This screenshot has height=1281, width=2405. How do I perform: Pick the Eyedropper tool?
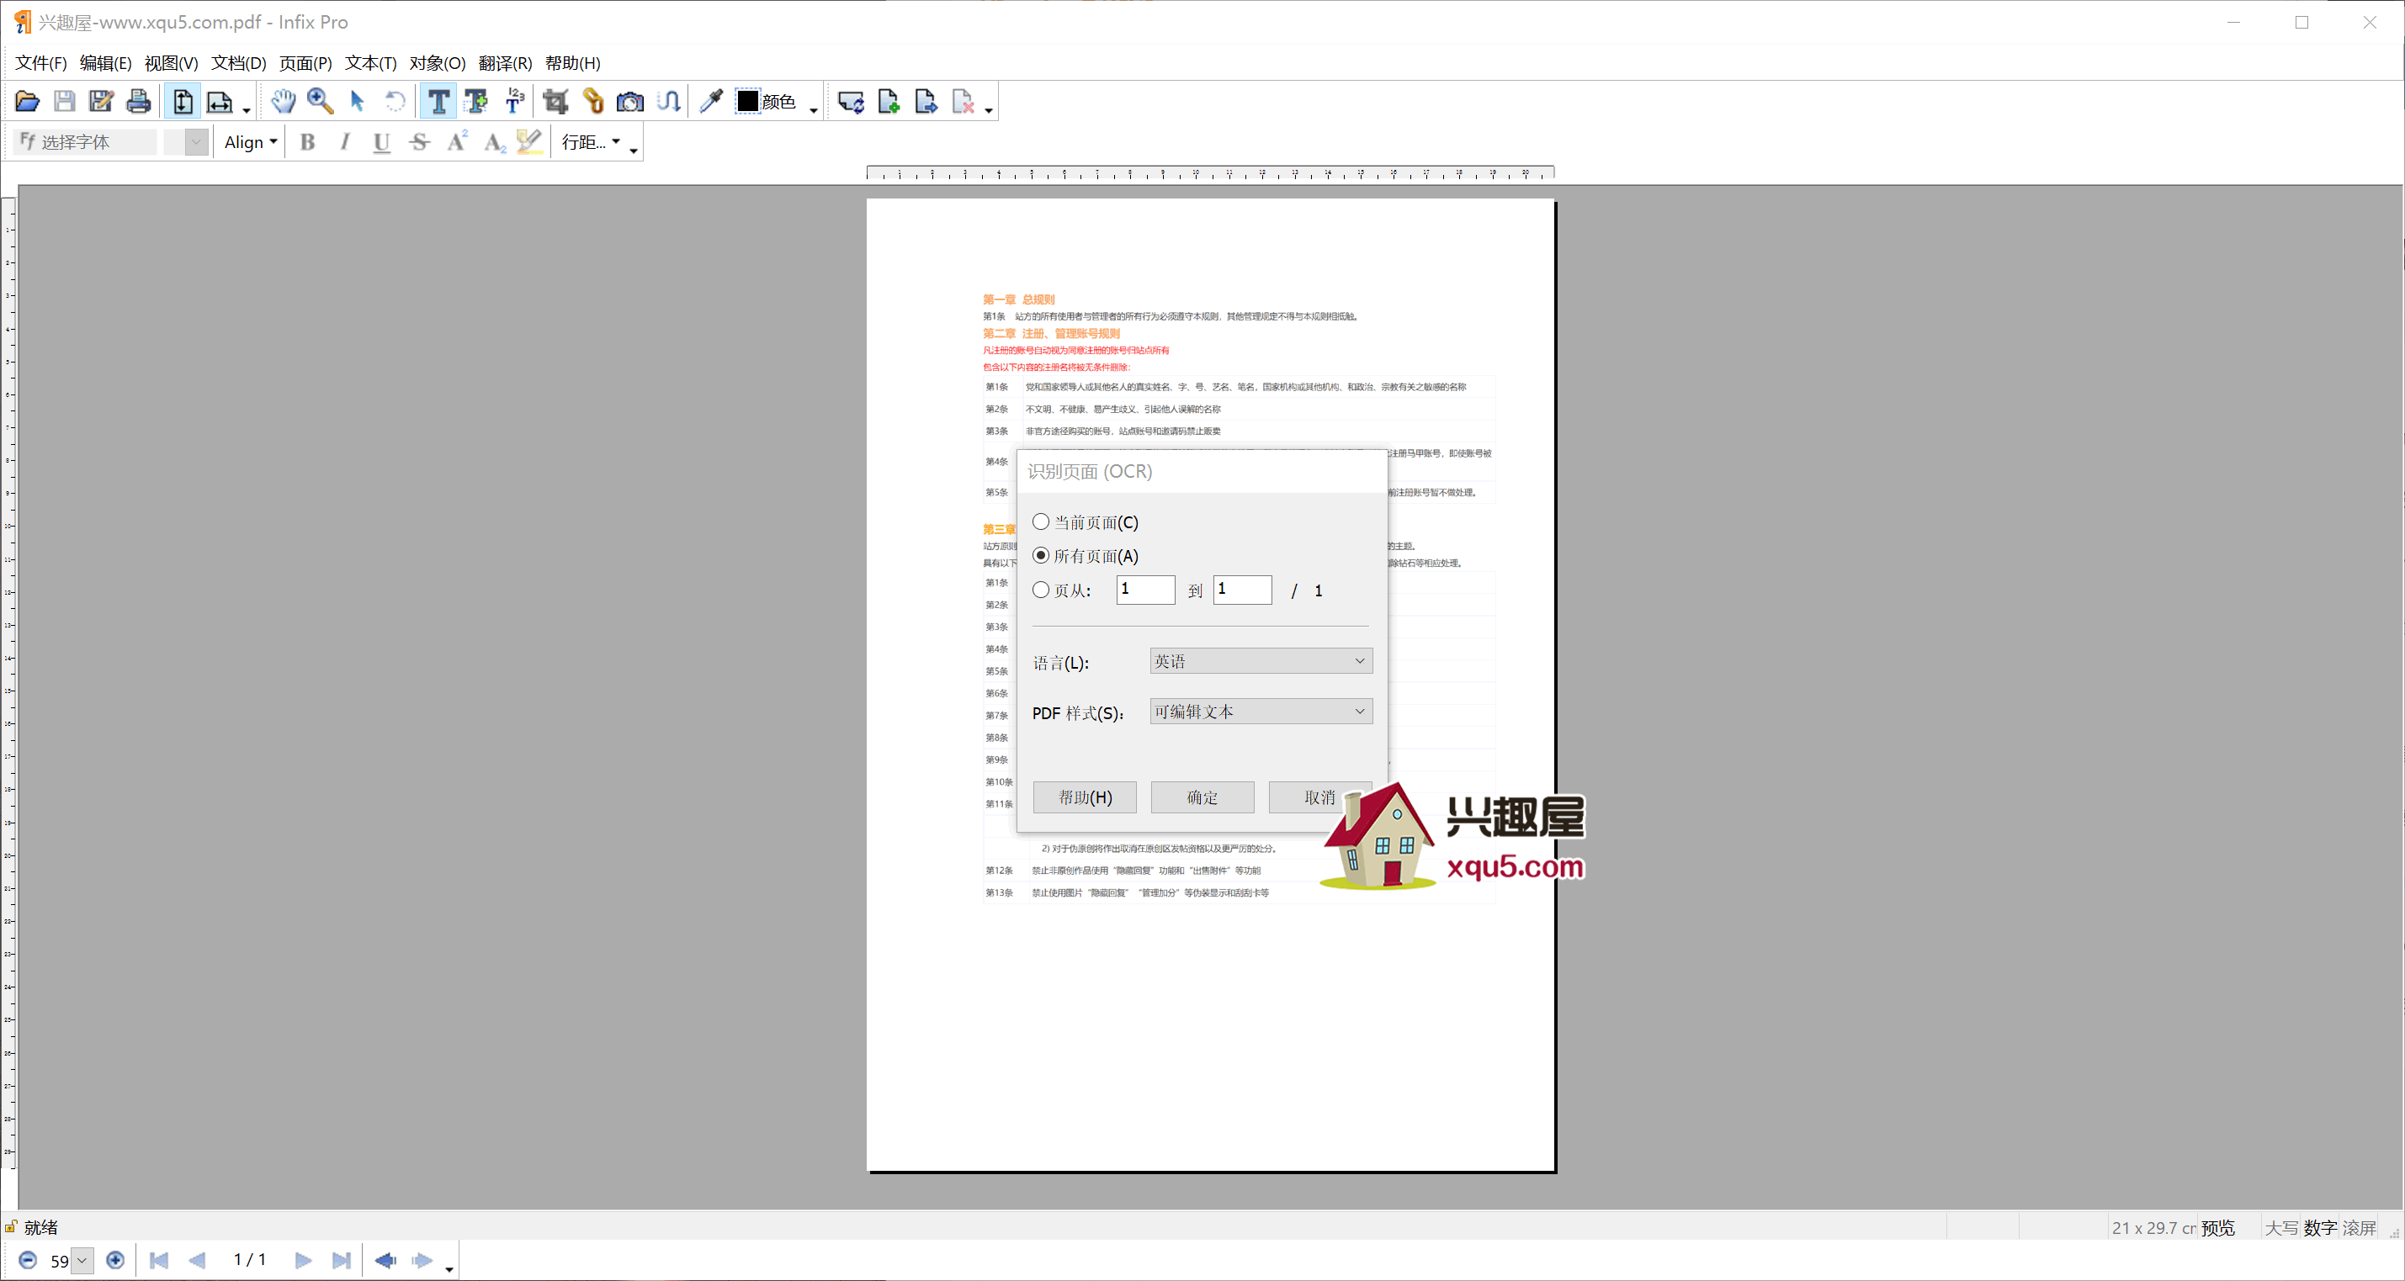pyautogui.click(x=711, y=102)
